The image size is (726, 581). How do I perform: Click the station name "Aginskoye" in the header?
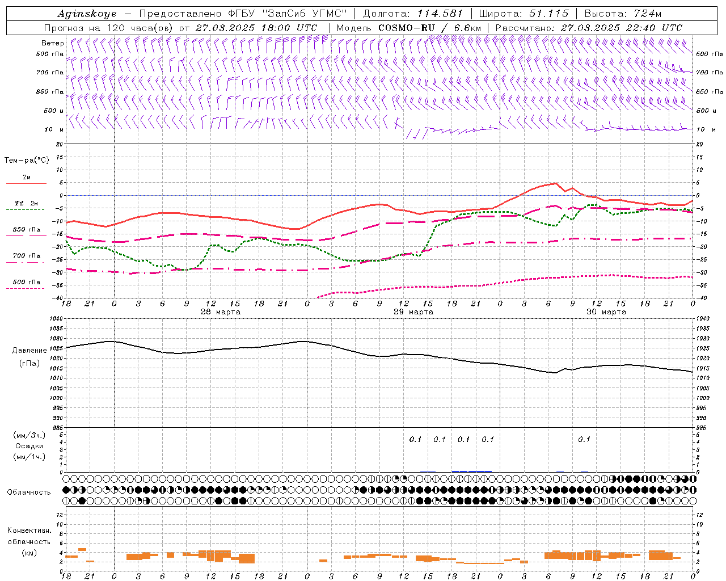point(87,14)
